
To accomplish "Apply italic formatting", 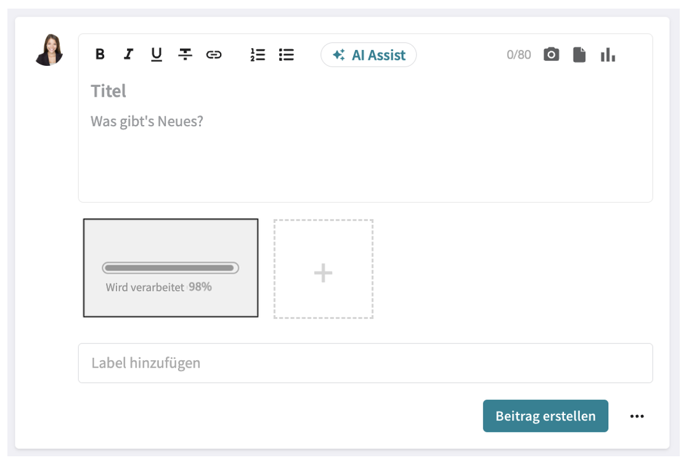I will [128, 54].
